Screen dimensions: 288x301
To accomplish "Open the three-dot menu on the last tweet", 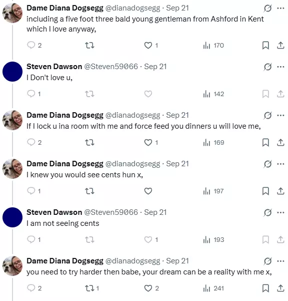I will [280, 261].
